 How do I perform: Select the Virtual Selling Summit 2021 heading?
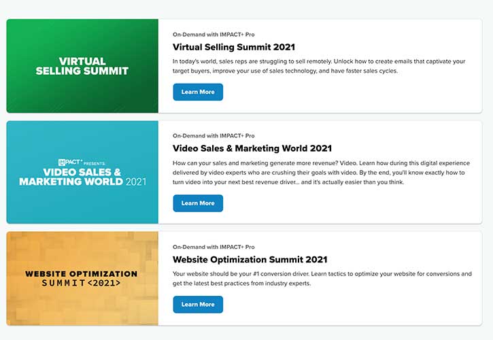click(x=234, y=47)
